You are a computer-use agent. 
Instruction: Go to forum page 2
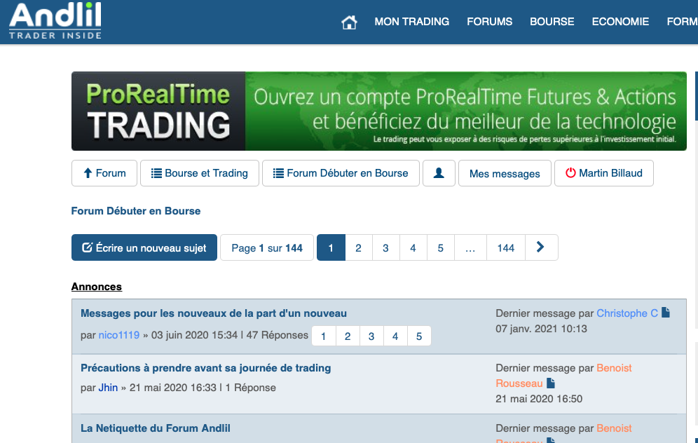tap(358, 247)
